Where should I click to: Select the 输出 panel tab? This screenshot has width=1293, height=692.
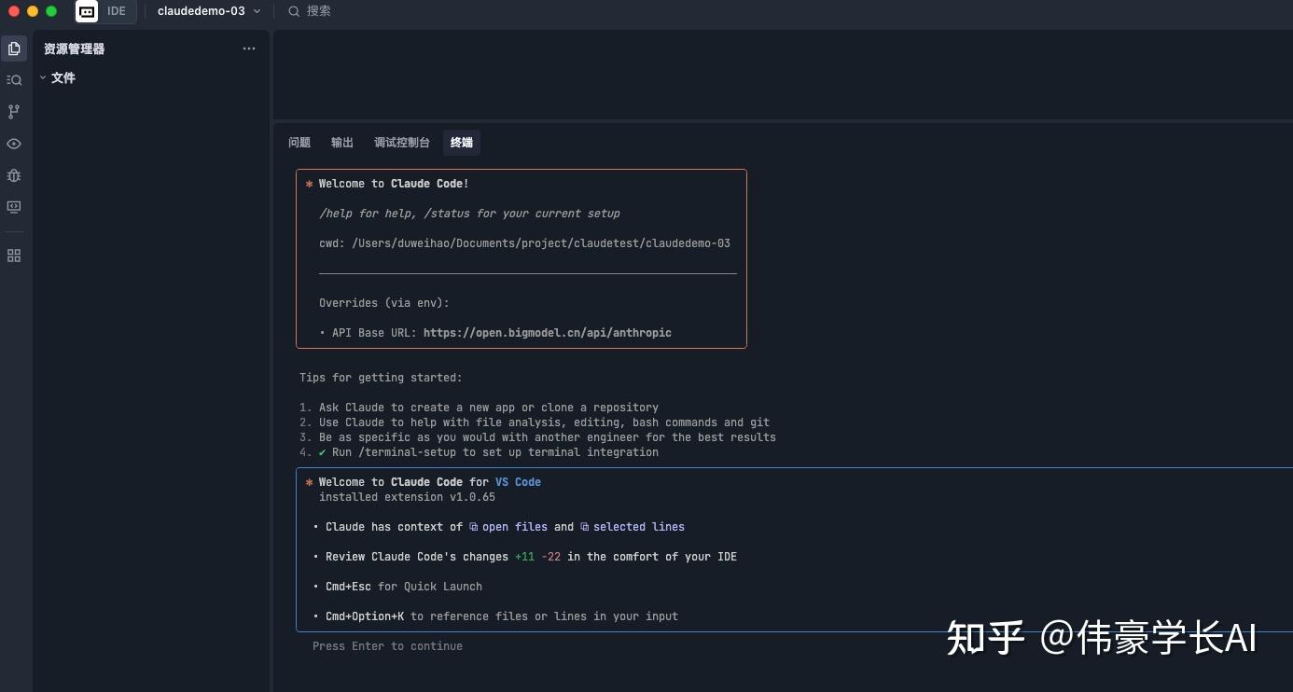341,142
